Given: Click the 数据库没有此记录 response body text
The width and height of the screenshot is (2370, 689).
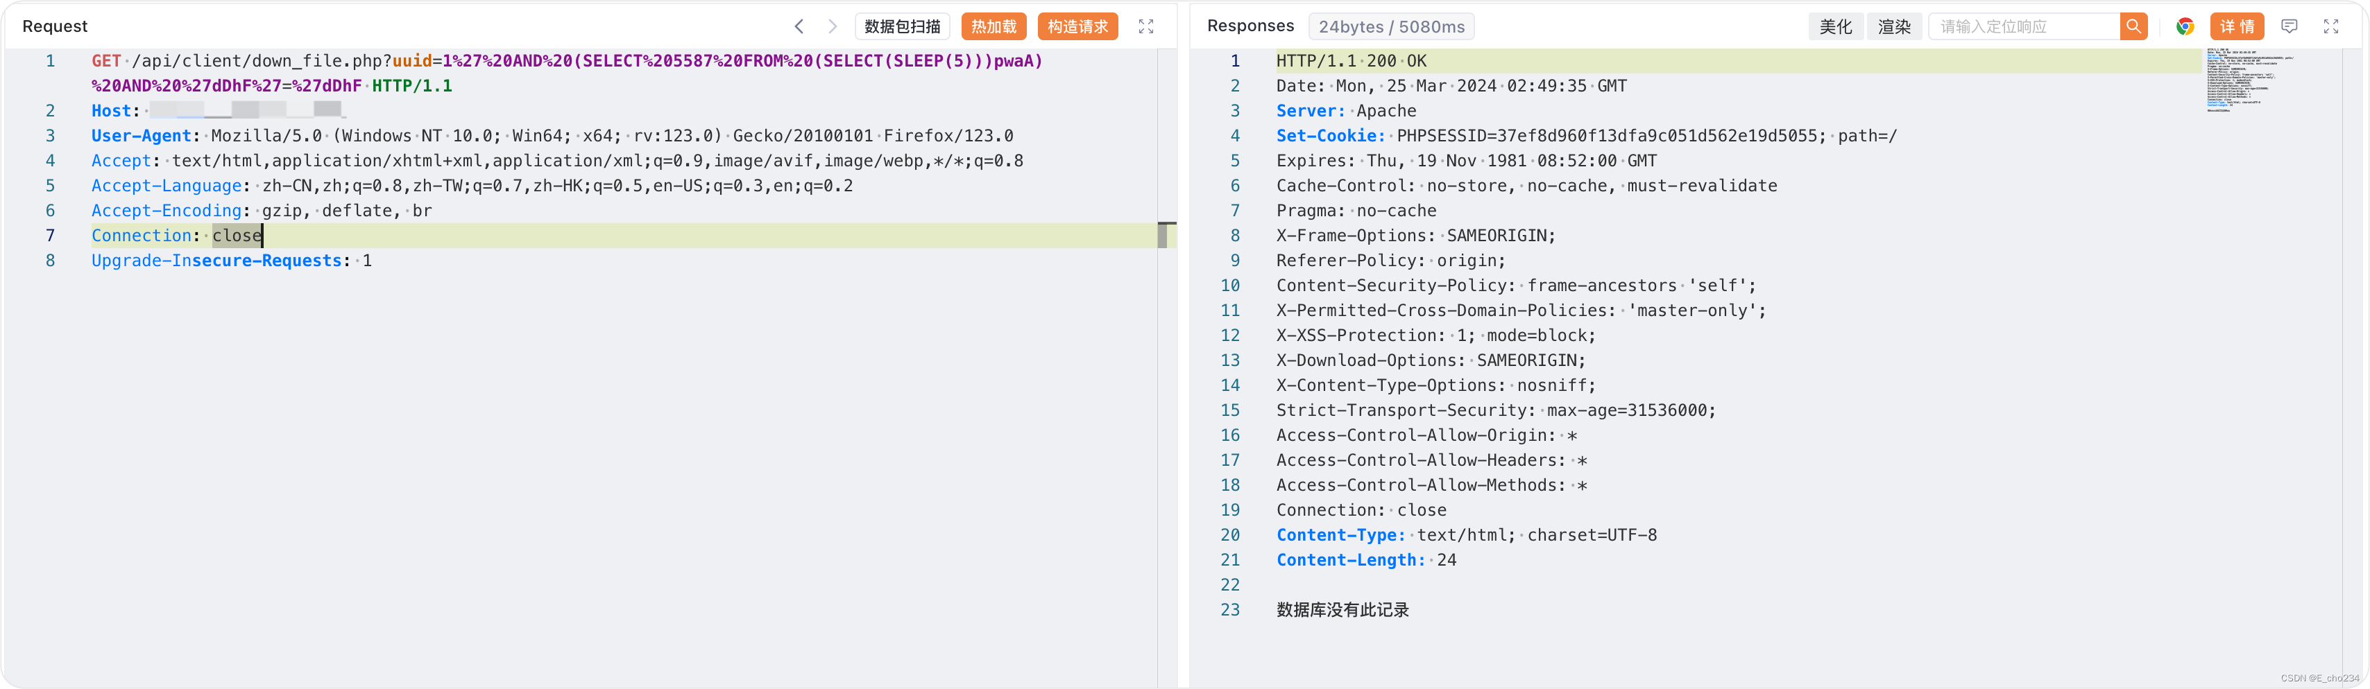Looking at the screenshot, I should tap(1342, 610).
